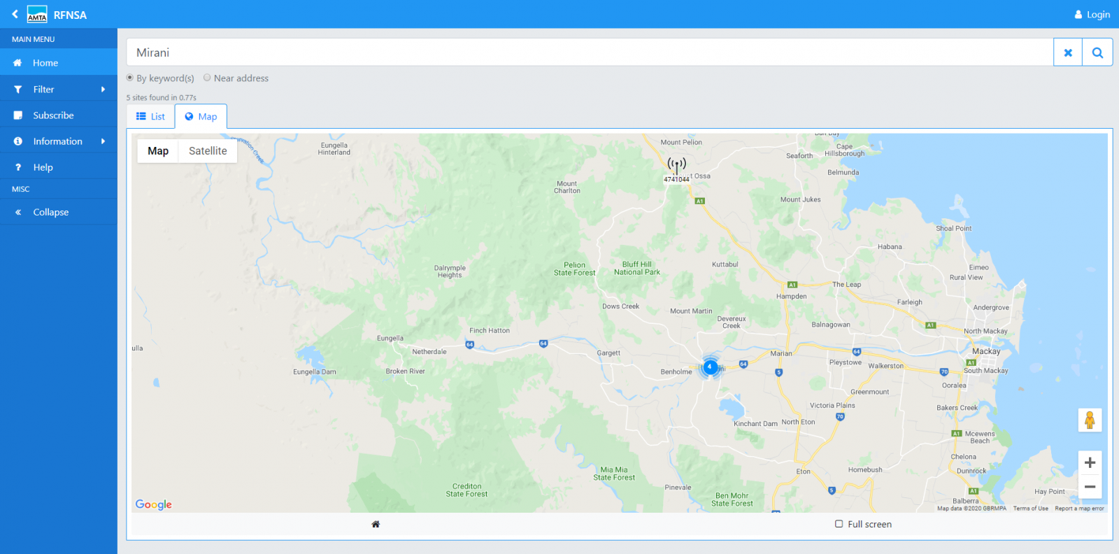The width and height of the screenshot is (1119, 554).
Task: Switch to the Map tab
Action: pyautogui.click(x=201, y=117)
